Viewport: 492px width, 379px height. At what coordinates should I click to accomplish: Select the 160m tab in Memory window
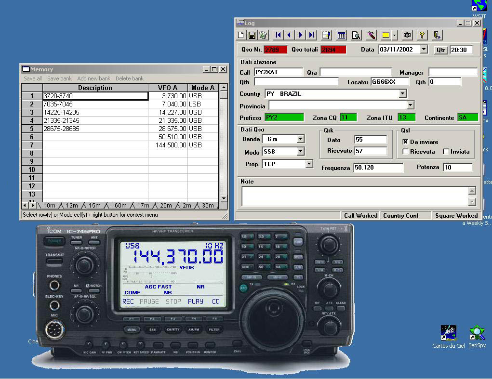pyautogui.click(x=118, y=206)
